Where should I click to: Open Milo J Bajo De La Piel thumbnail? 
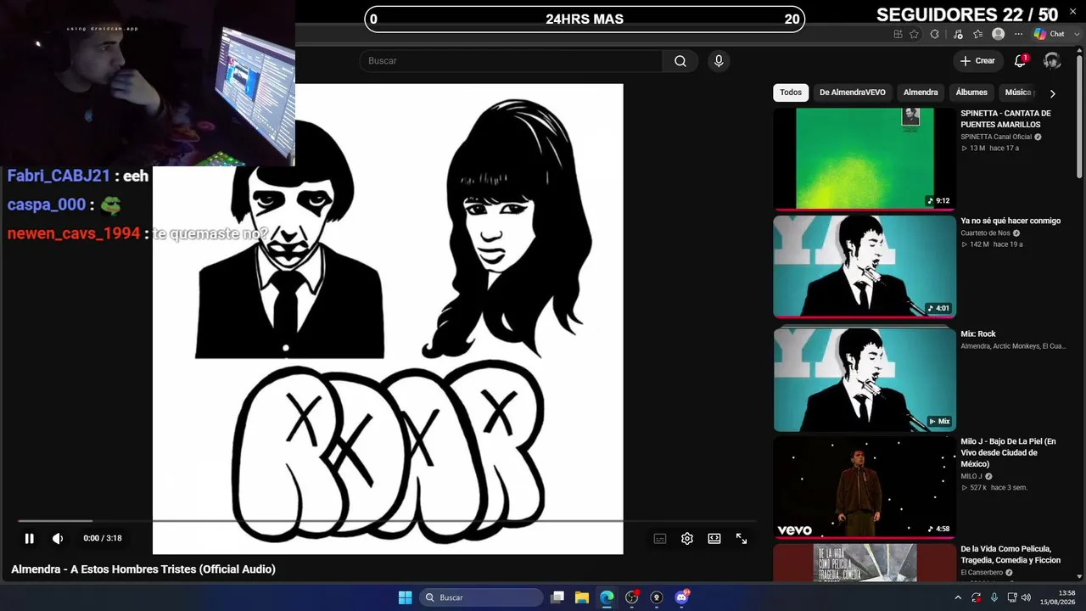point(865,487)
